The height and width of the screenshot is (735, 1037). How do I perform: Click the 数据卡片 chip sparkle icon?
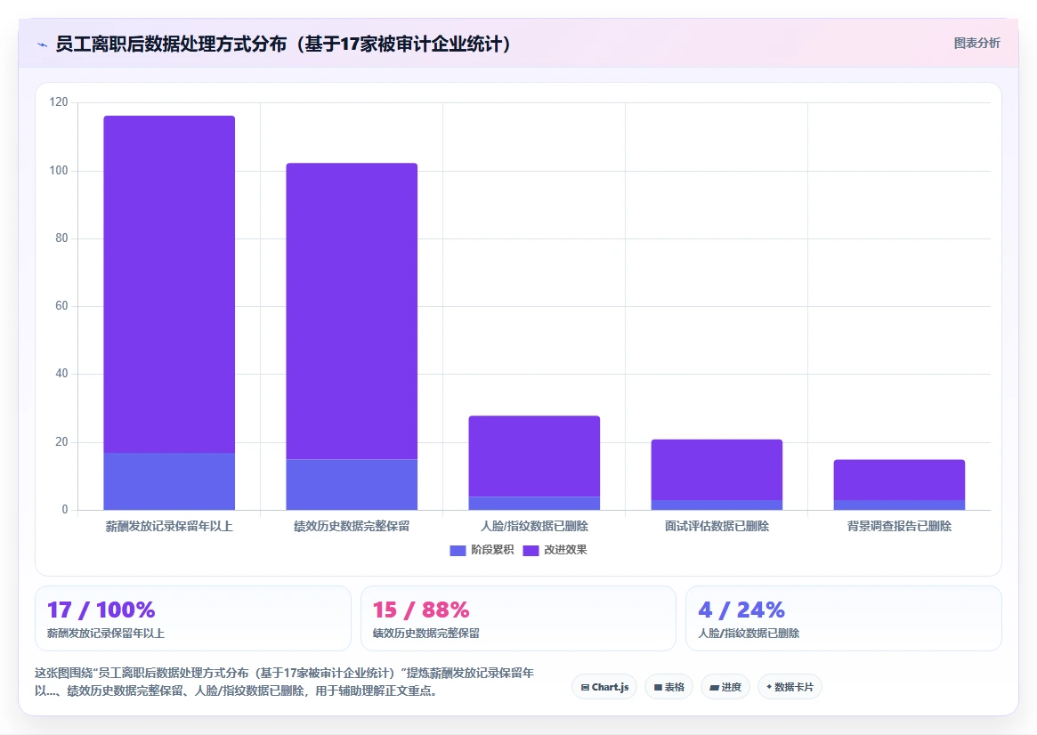click(x=769, y=687)
